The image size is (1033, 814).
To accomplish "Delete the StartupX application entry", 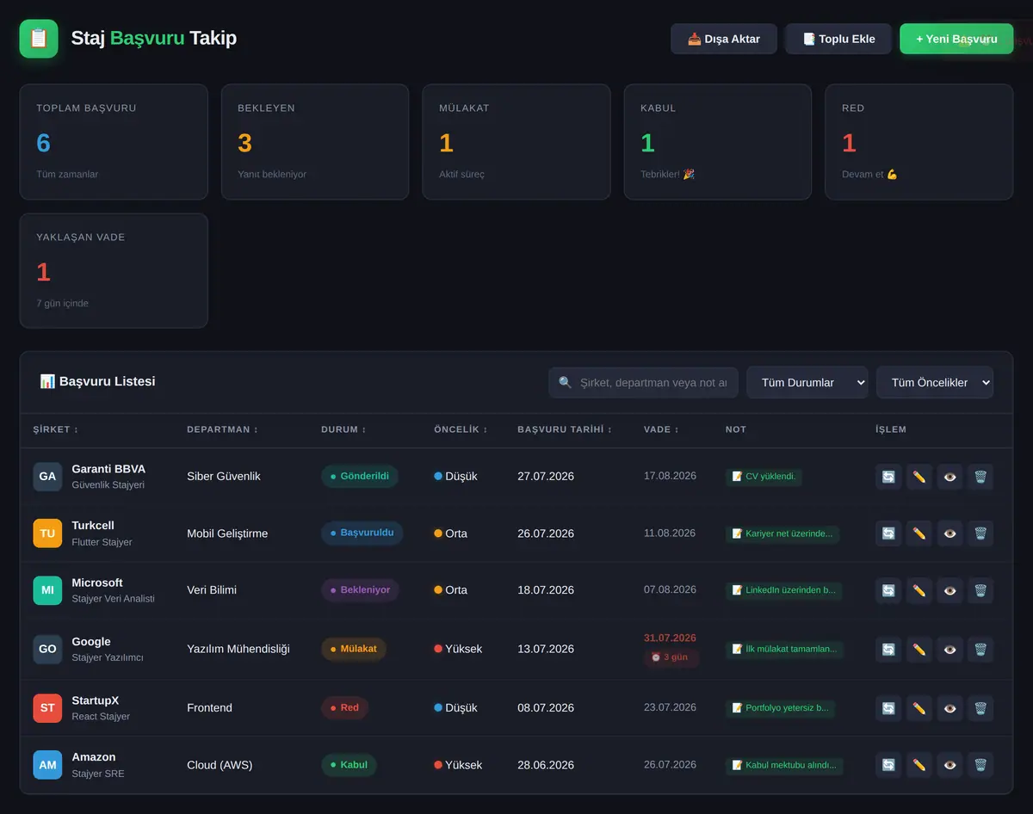I will point(980,708).
